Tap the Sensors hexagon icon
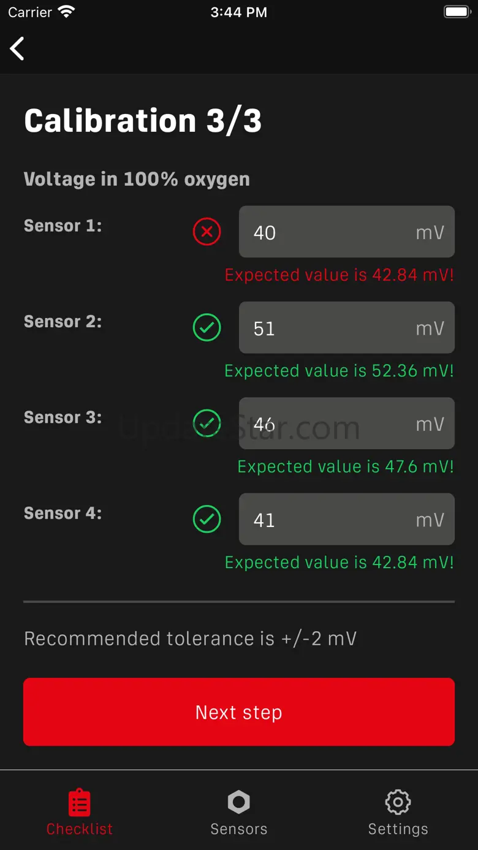Screen dimensions: 478x850 238,802
